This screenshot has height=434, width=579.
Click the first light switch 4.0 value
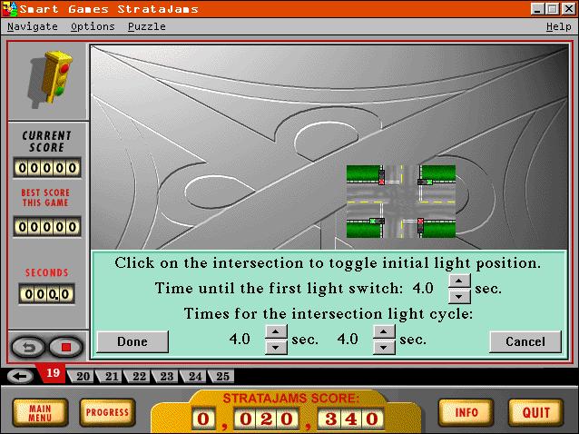[423, 288]
